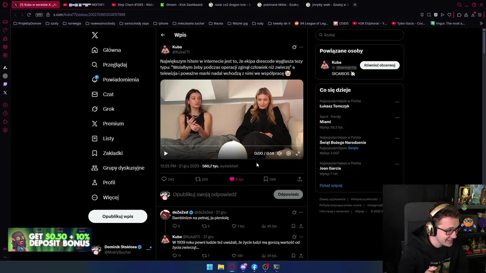Viewport: 486px width, 273px height.
Task: Open Profil in the sidebar
Action: click(x=104, y=182)
